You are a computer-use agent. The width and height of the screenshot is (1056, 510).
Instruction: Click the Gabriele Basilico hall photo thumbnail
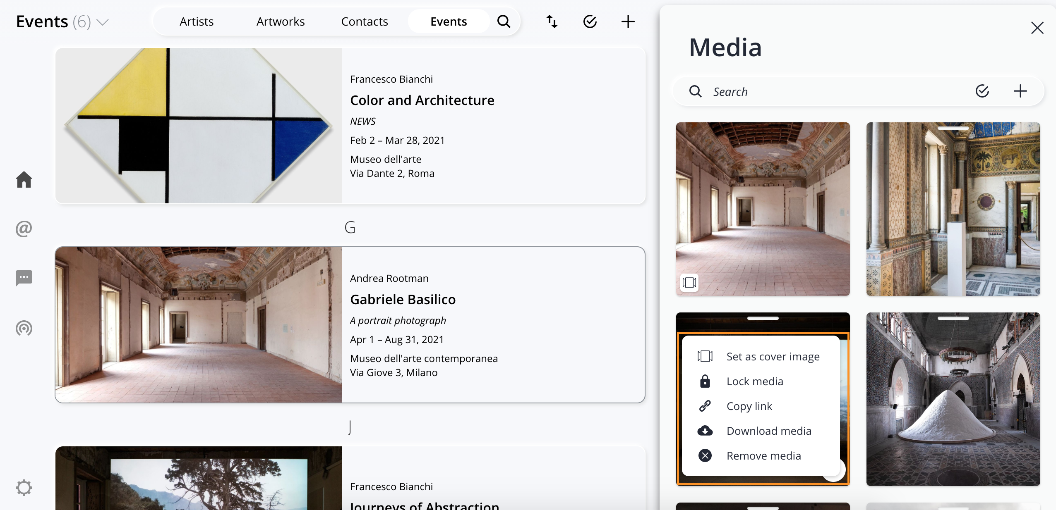coord(199,325)
